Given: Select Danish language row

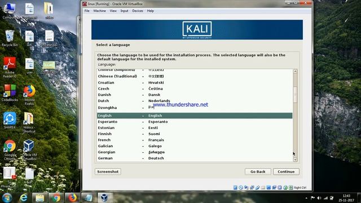Looking at the screenshot, I should tap(195, 95).
